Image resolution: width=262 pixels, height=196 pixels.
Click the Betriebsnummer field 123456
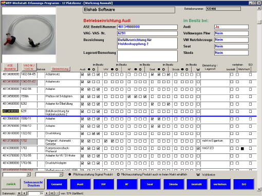point(223,9)
